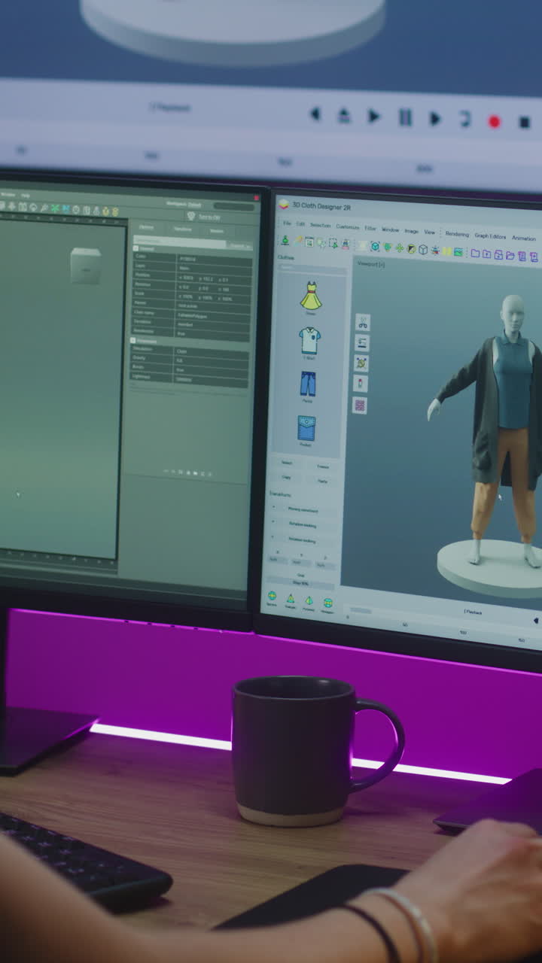Select the sewing tool below the scissors
This screenshot has width=542, height=963.
click(x=362, y=343)
